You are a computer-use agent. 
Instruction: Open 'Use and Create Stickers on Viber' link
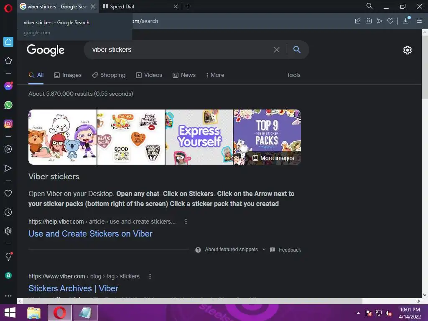(90, 234)
